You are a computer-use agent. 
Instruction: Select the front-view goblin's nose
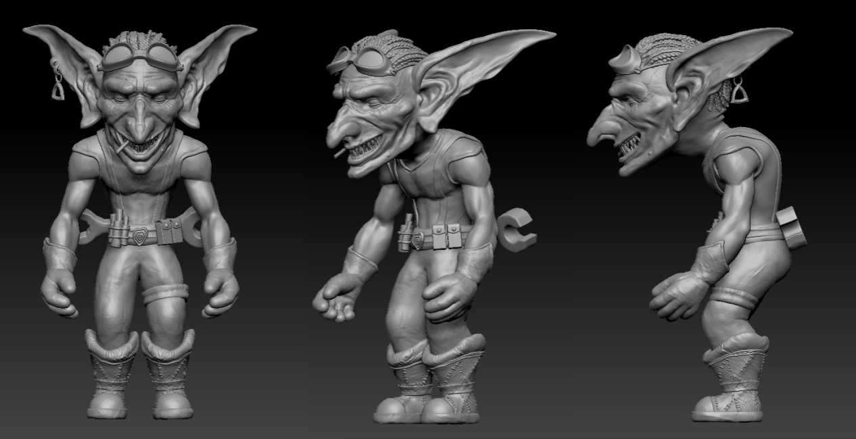[x=140, y=126]
